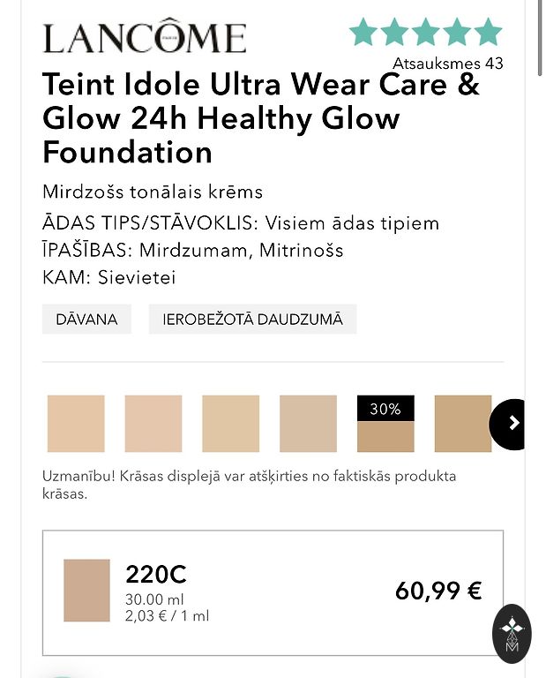Open the 220C shade selection box
The height and width of the screenshot is (678, 546).
[x=273, y=592]
